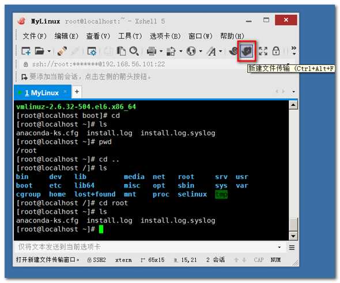This screenshot has height=283, width=340.
Task: Expand the Font dropdown arrow
Action: 221,52
